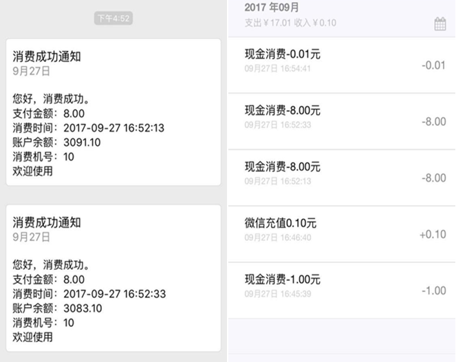456x362 pixels.
Task: Open the calendar date picker icon
Action: [x=440, y=24]
